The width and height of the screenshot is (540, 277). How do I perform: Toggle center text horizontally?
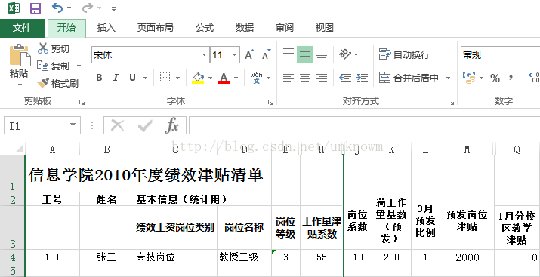(305, 78)
